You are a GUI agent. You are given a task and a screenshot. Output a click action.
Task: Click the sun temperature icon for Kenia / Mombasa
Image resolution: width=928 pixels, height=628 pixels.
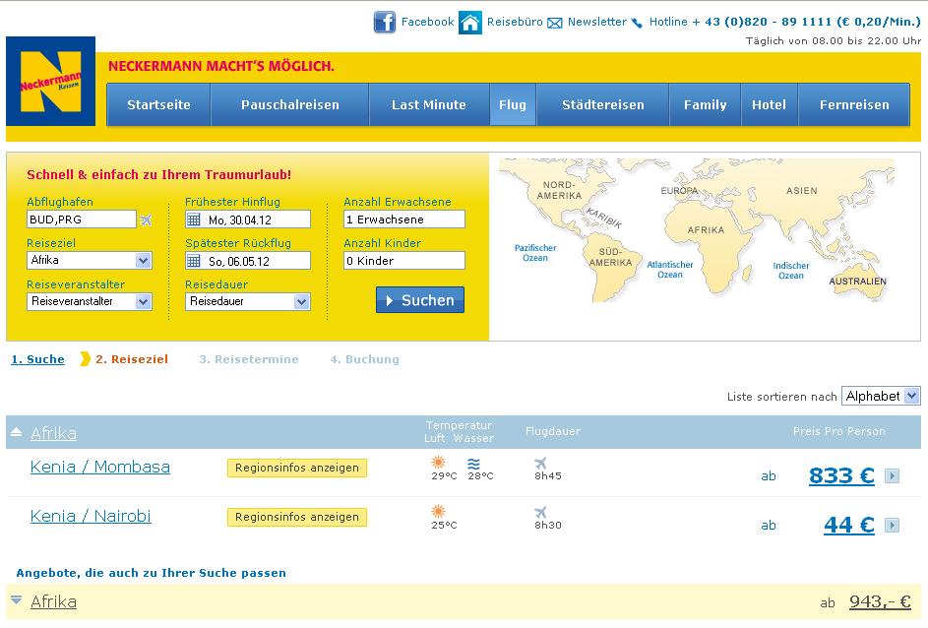pyautogui.click(x=439, y=463)
